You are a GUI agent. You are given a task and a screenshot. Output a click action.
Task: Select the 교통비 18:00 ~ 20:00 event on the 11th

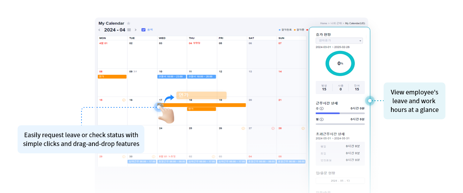coord(201,76)
